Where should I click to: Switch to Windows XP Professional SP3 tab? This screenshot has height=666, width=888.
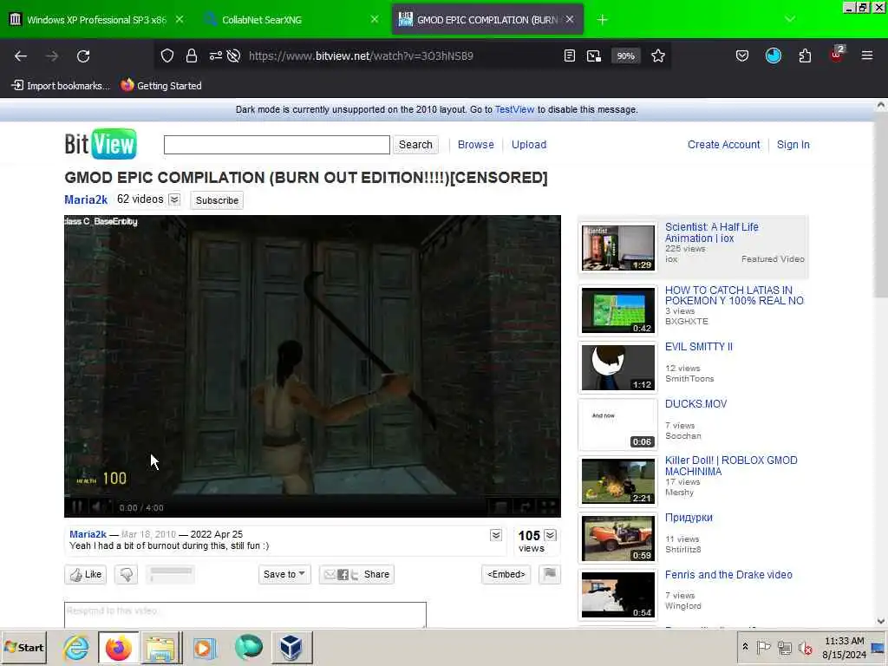point(97,20)
